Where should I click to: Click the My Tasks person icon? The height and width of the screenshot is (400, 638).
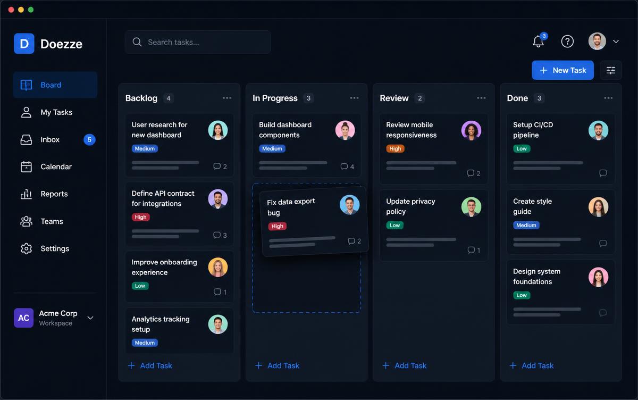click(x=26, y=112)
